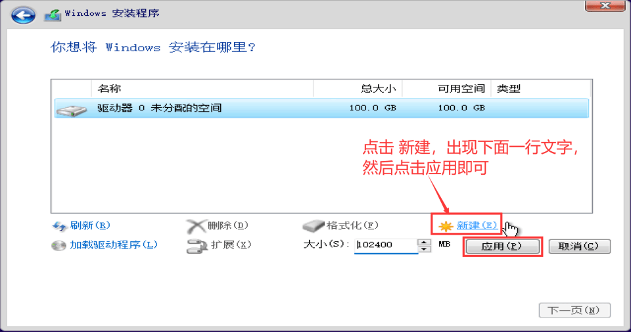Screen dimensions: 631x332
Task: Click the drive icon of 驱动器 0
Action: click(72, 110)
